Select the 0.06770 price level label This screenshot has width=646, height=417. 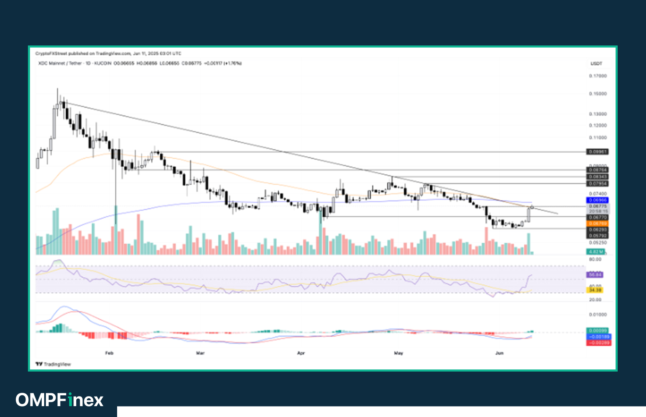[x=598, y=217]
